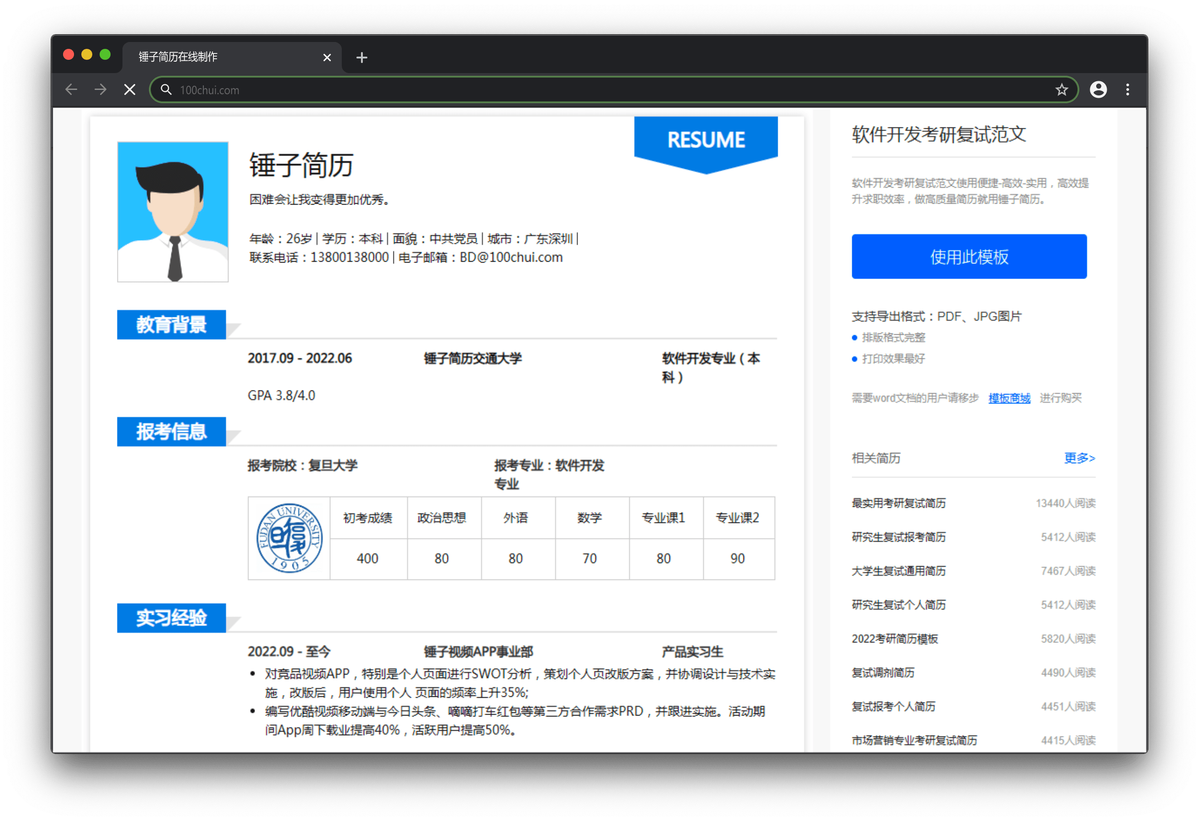The image size is (1199, 821).
Task: Click the 锤子简历 name heading
Action: (301, 165)
